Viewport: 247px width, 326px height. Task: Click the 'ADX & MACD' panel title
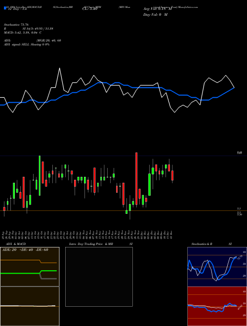pyautogui.click(x=16, y=244)
